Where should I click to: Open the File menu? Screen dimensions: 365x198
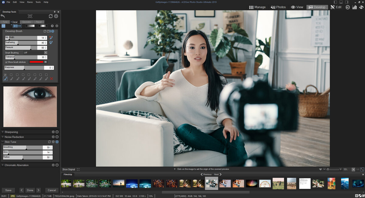point(8,2)
